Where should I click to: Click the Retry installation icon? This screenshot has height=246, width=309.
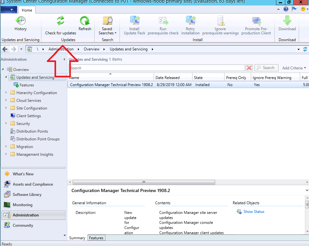190,21
